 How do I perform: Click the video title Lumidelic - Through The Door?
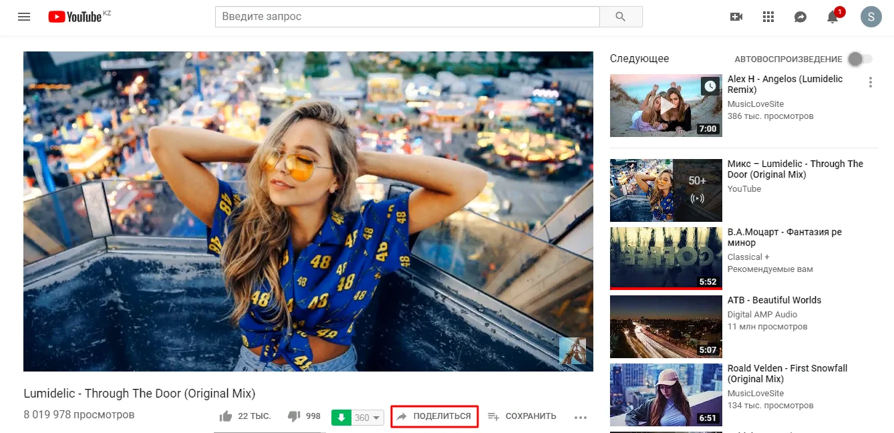[x=140, y=394]
